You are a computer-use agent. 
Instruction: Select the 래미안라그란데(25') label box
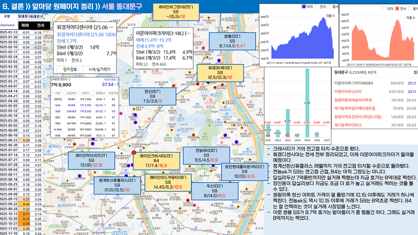[x=176, y=12]
